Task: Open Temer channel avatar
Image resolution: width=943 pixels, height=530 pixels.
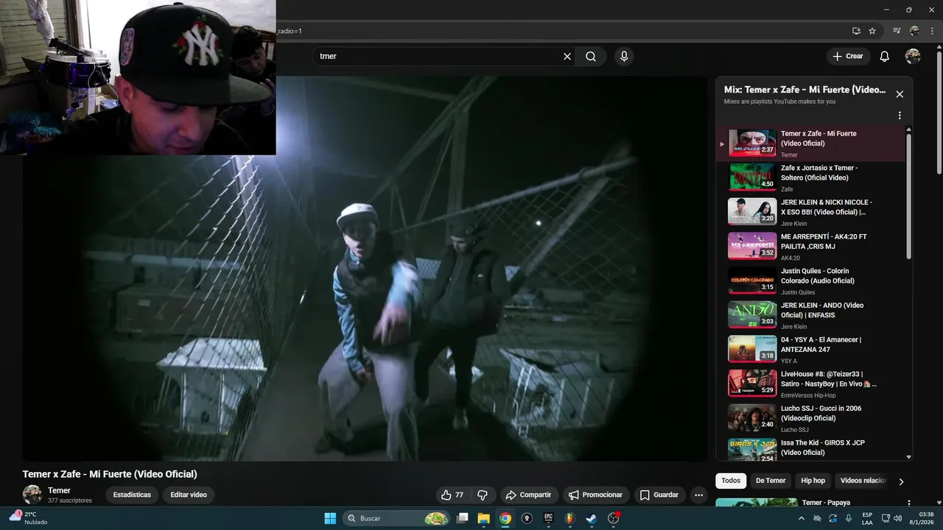Action: pos(32,495)
